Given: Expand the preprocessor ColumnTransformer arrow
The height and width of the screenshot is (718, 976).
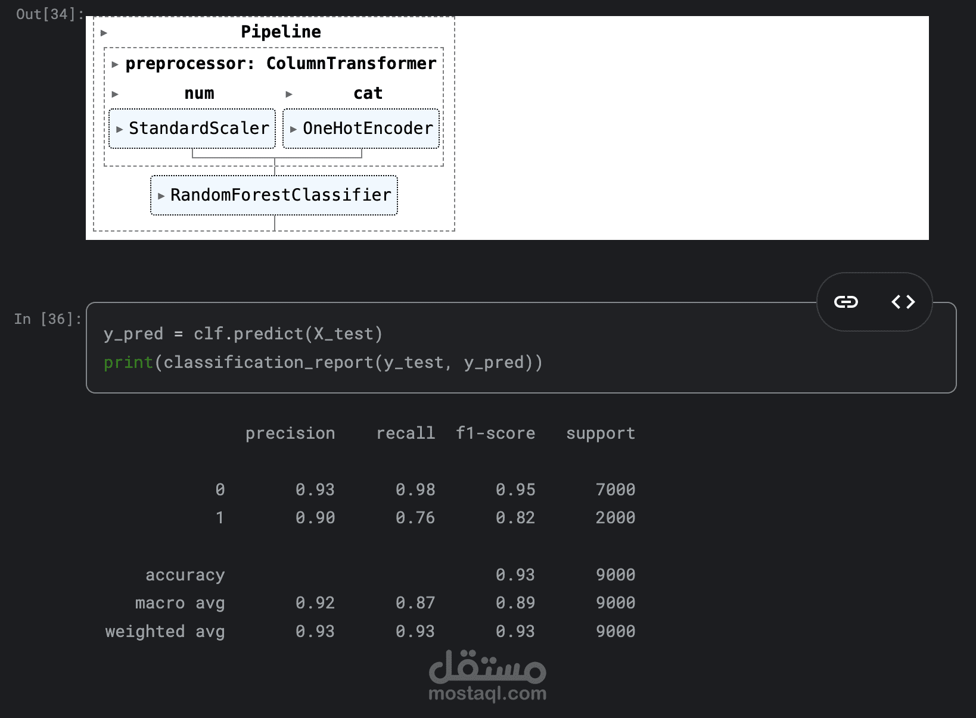Looking at the screenshot, I should [115, 64].
